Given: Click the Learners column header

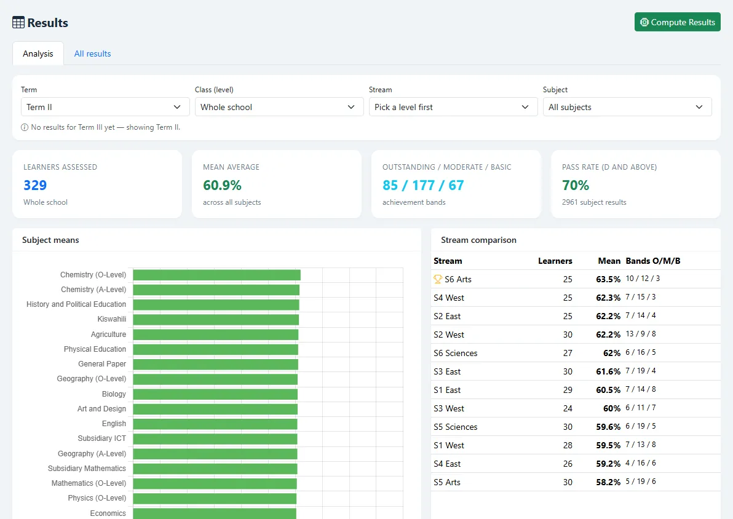Looking at the screenshot, I should (555, 261).
